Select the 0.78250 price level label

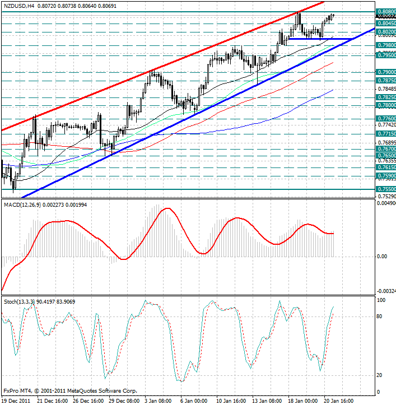(386, 97)
